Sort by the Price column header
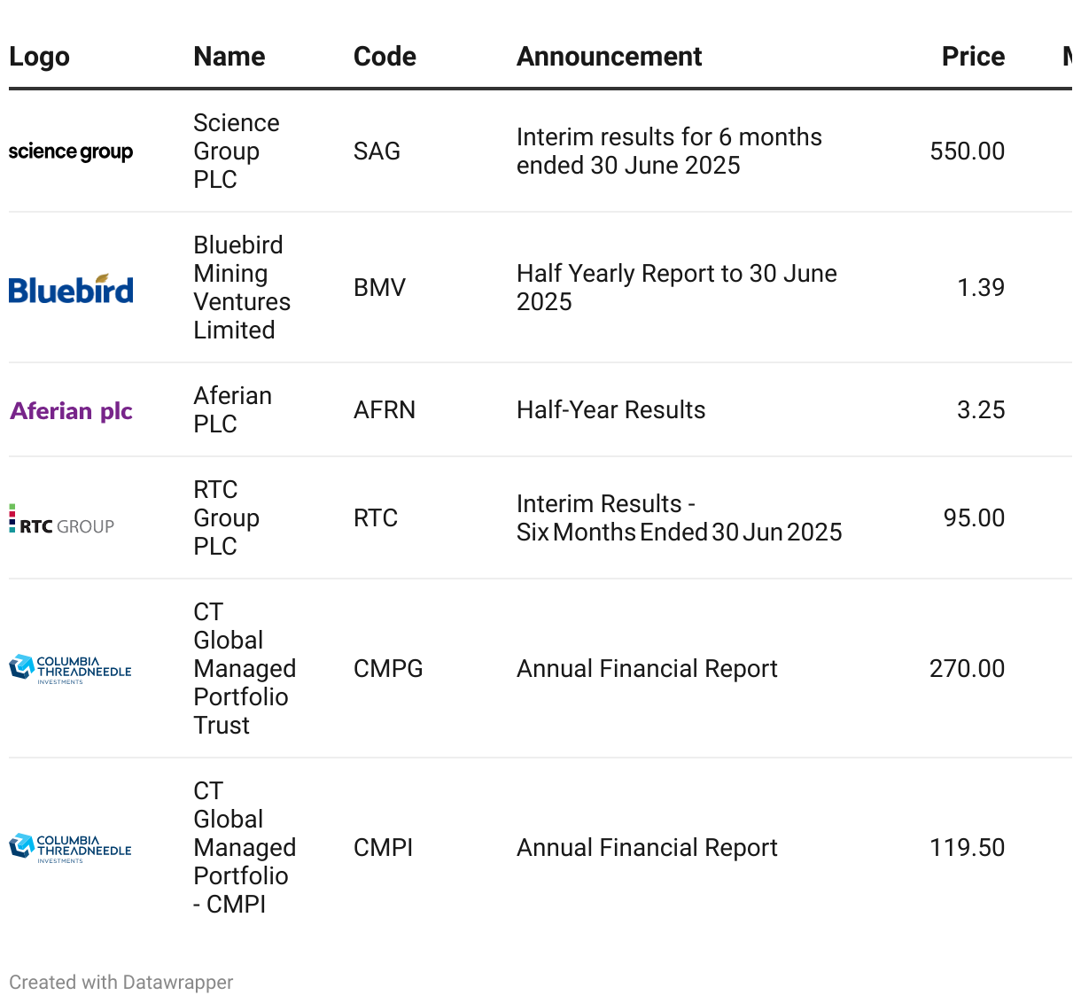The height and width of the screenshot is (1003, 1081). (972, 57)
